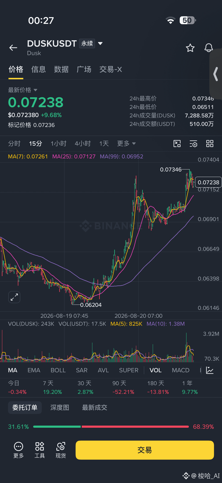Toggle the SUPER indicator
This screenshot has height=483, width=222.
[129, 370]
